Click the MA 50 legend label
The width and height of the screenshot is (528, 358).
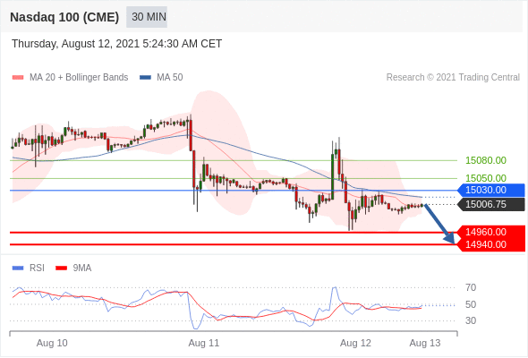[170, 78]
